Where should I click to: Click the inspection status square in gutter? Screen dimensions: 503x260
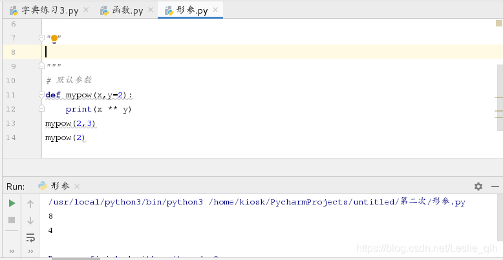pyautogui.click(x=499, y=23)
